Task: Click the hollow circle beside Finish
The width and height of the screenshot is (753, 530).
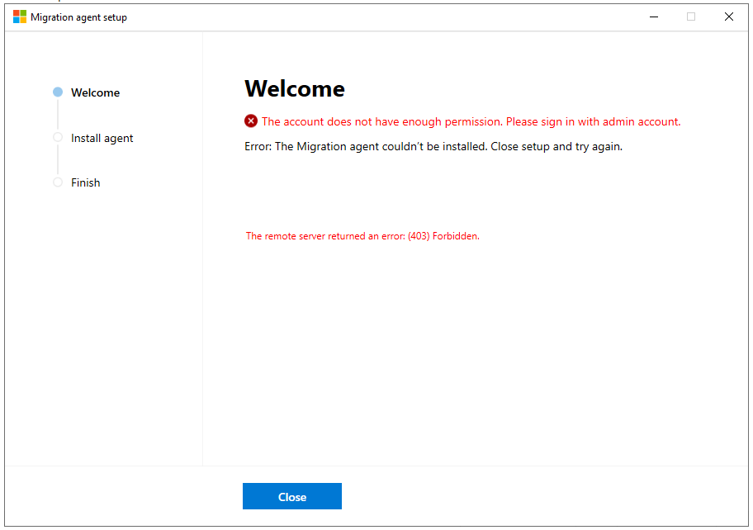Action: (x=57, y=182)
